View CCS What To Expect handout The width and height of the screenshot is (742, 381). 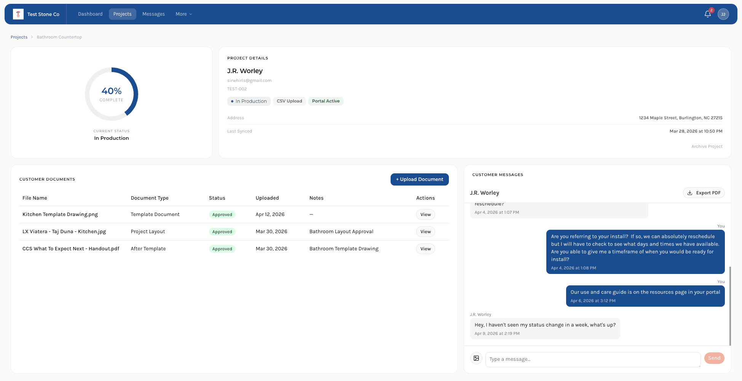[425, 249]
